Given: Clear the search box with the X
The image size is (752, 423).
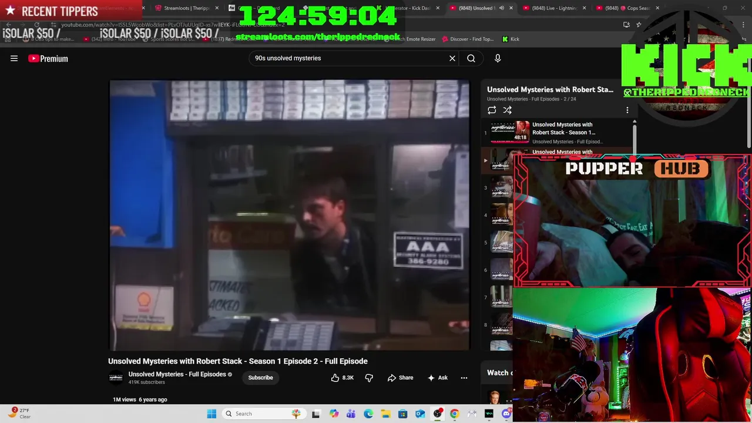Looking at the screenshot, I should point(452,58).
